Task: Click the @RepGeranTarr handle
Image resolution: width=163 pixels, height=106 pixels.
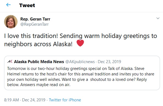Action: click(x=34, y=24)
